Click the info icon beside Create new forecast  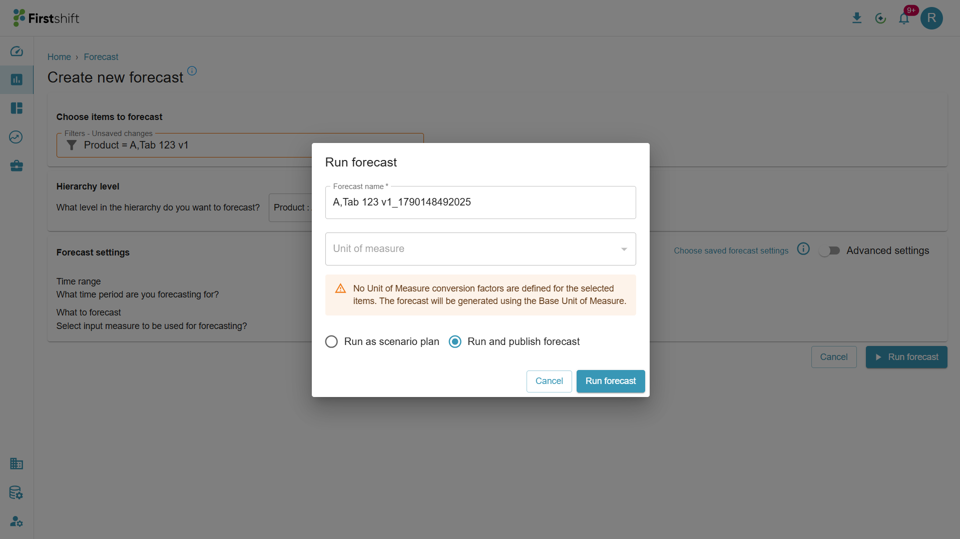192,70
